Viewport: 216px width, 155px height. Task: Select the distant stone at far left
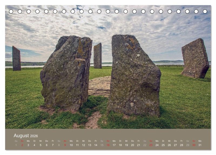[16, 58]
